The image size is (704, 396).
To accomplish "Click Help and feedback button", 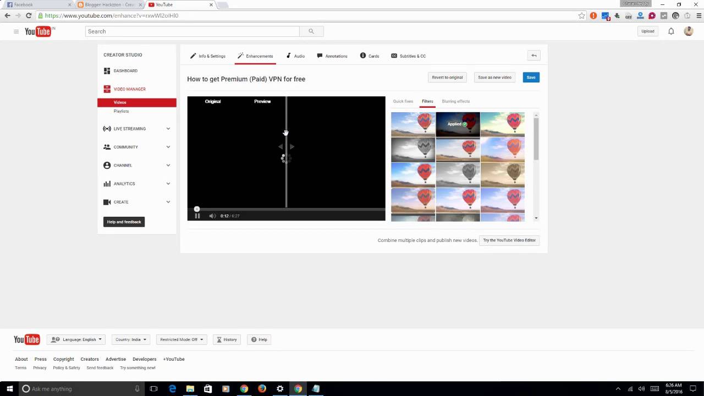I will click(x=124, y=222).
